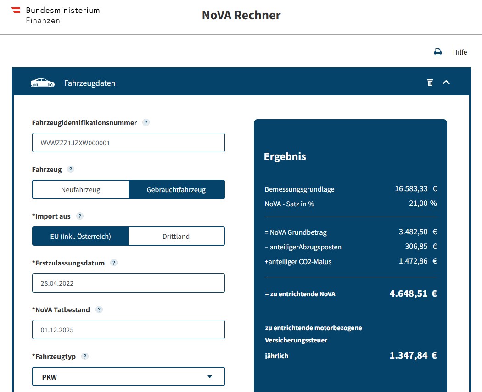Screen dimensions: 482x392
Task: Click the Fahrzeugidentifikationsnummer input field
Action: (x=129, y=143)
